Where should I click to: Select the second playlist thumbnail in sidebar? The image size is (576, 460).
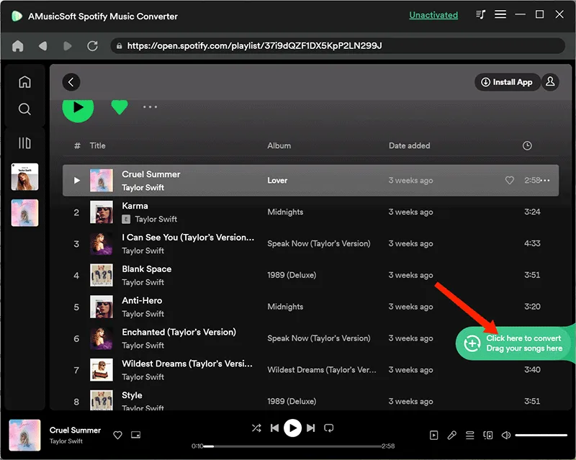click(24, 213)
